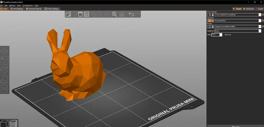The height and width of the screenshot is (127, 264).
Task: Click the Copy icon in toolbar
Action: click(x=94, y=14)
